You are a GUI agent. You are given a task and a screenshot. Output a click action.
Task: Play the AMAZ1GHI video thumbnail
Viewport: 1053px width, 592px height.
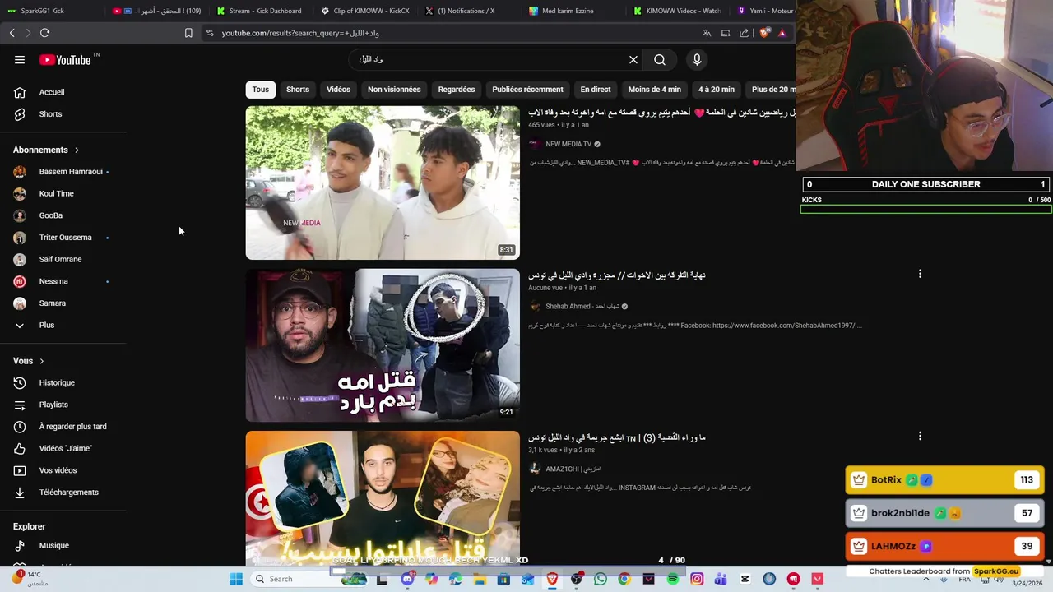tap(383, 497)
